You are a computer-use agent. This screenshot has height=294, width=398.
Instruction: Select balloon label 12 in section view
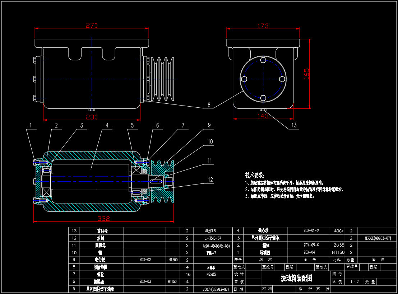point(210,179)
